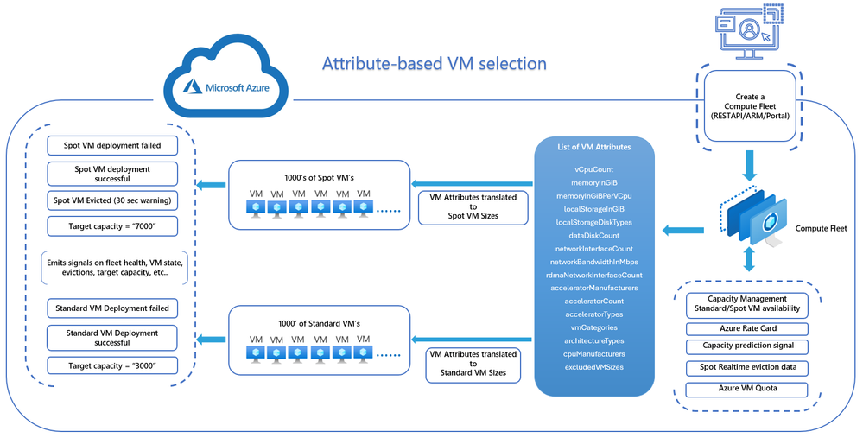Click the first VM icon under 1000's of Spot VM's
The image size is (863, 438).
click(x=256, y=208)
